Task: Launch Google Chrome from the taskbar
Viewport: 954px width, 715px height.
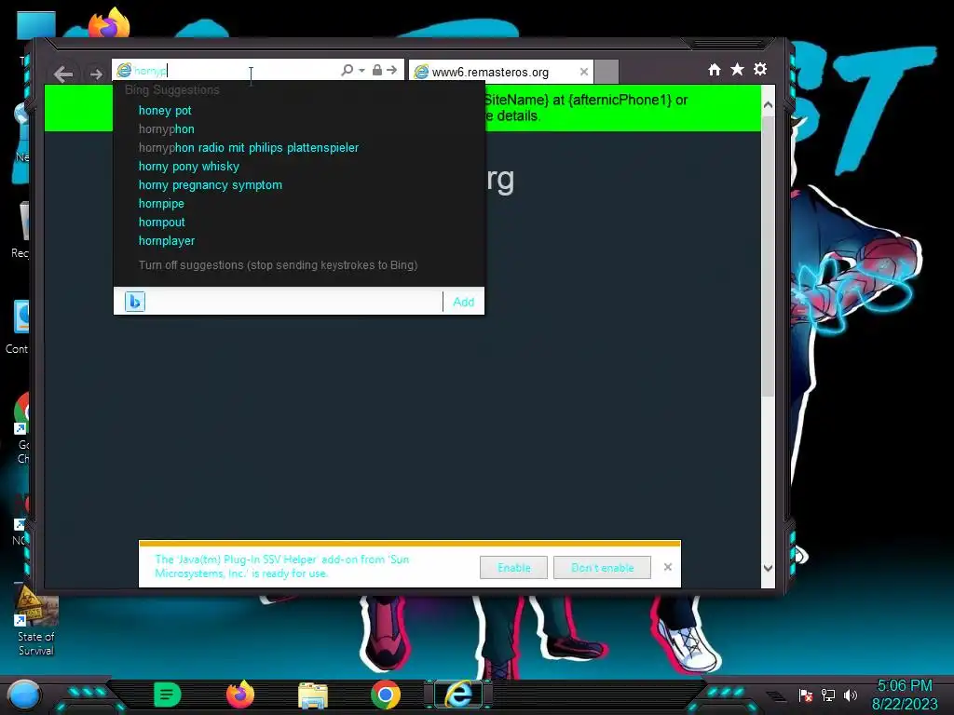Action: click(386, 695)
